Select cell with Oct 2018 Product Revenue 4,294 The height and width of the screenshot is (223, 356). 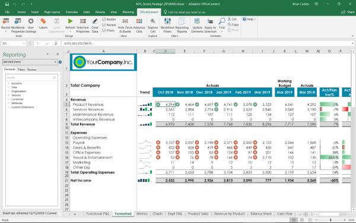[166, 105]
